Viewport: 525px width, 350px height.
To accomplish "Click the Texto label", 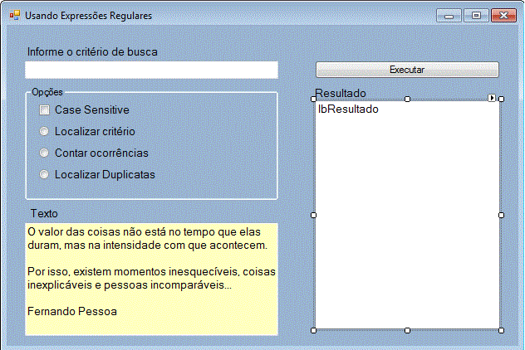I will tap(44, 213).
